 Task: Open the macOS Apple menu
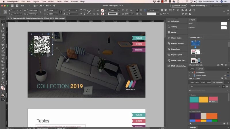(4, 1)
